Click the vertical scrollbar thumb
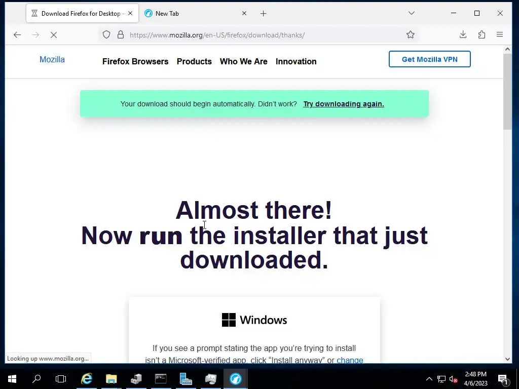Screen dimensions: 519x389 [507, 92]
